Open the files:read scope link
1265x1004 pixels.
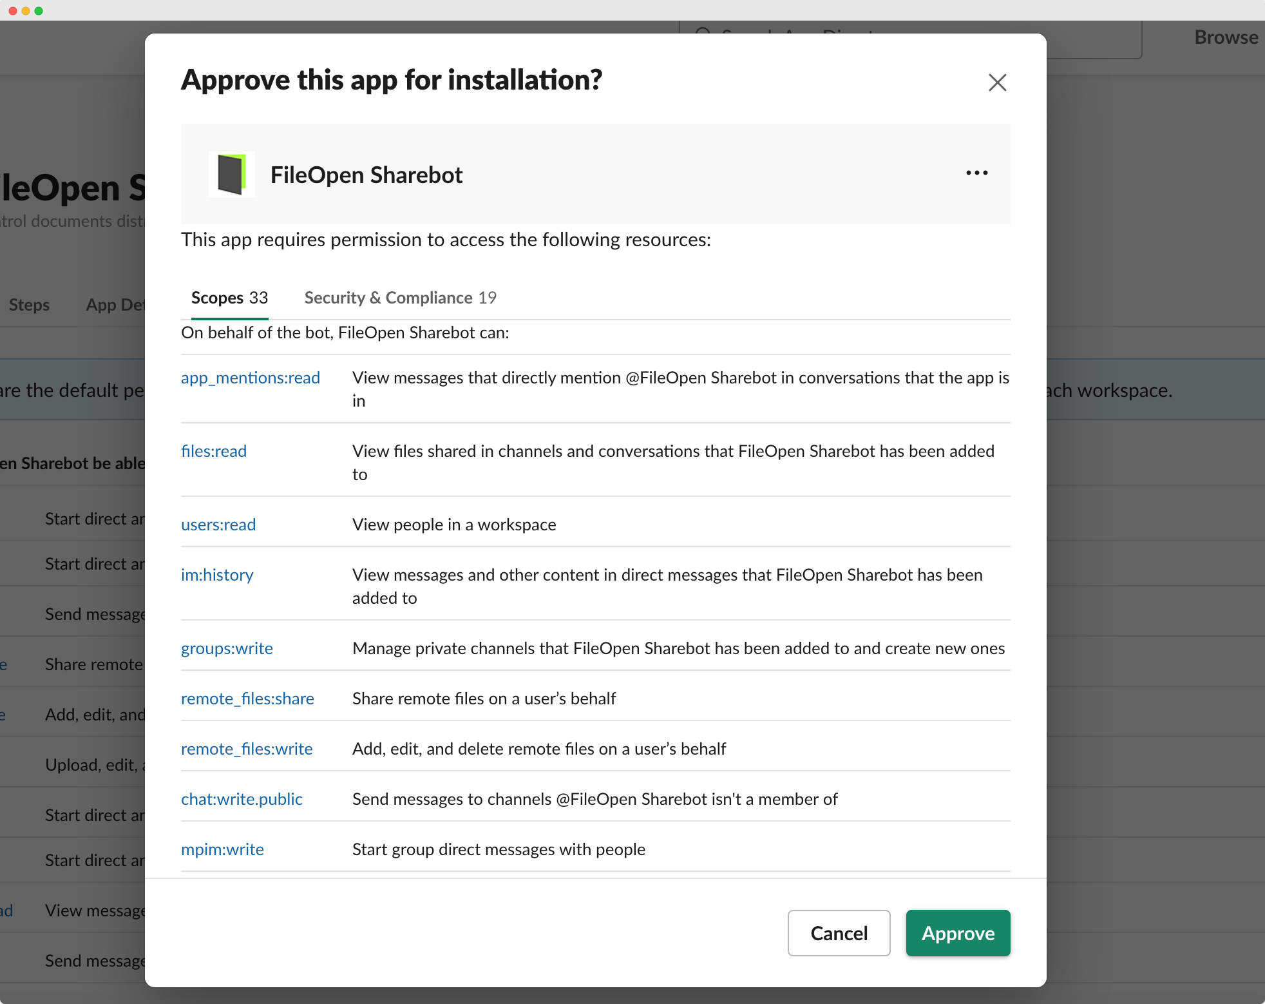click(x=214, y=450)
